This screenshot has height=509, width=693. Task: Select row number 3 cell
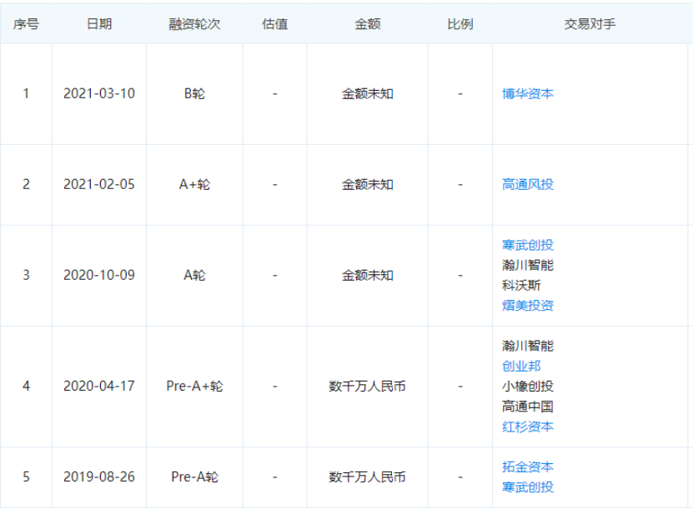(26, 275)
